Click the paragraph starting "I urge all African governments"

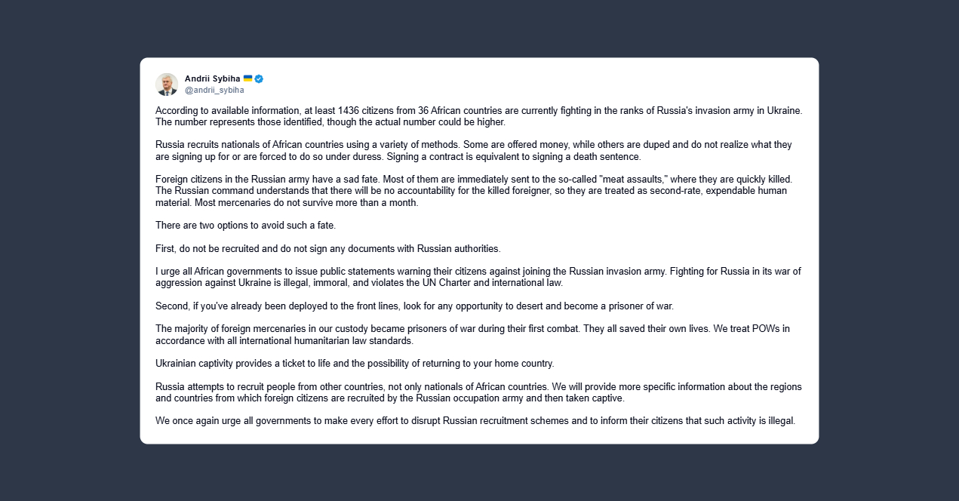tap(478, 277)
